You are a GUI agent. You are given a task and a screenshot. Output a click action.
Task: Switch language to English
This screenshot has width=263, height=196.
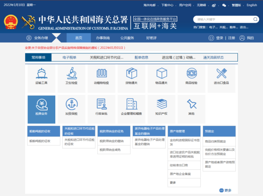[x=252, y=5]
